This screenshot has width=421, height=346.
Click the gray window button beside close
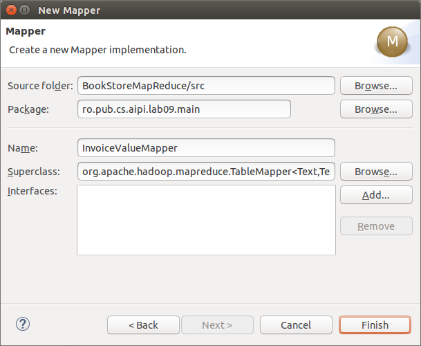[x=24, y=10]
